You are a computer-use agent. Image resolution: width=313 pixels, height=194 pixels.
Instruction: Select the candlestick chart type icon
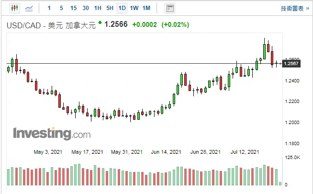pyautogui.click(x=15, y=8)
